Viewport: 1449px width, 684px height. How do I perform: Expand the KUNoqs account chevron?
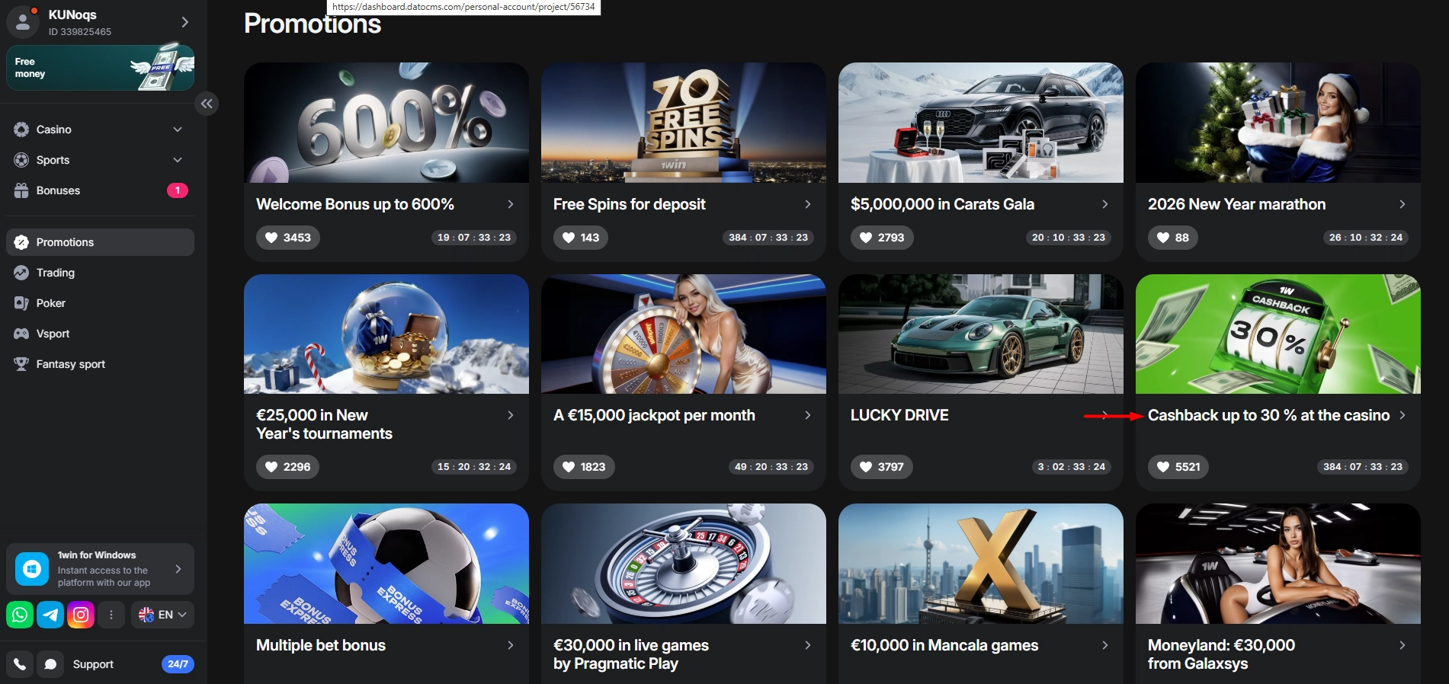click(x=184, y=22)
